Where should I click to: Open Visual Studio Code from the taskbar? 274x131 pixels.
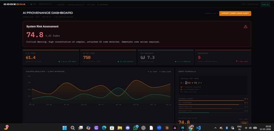[x=198, y=128]
